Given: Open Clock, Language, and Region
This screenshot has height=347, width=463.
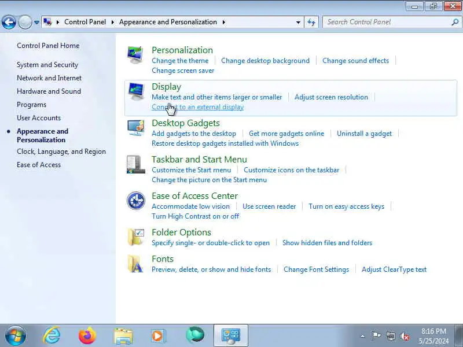Looking at the screenshot, I should [x=61, y=152].
